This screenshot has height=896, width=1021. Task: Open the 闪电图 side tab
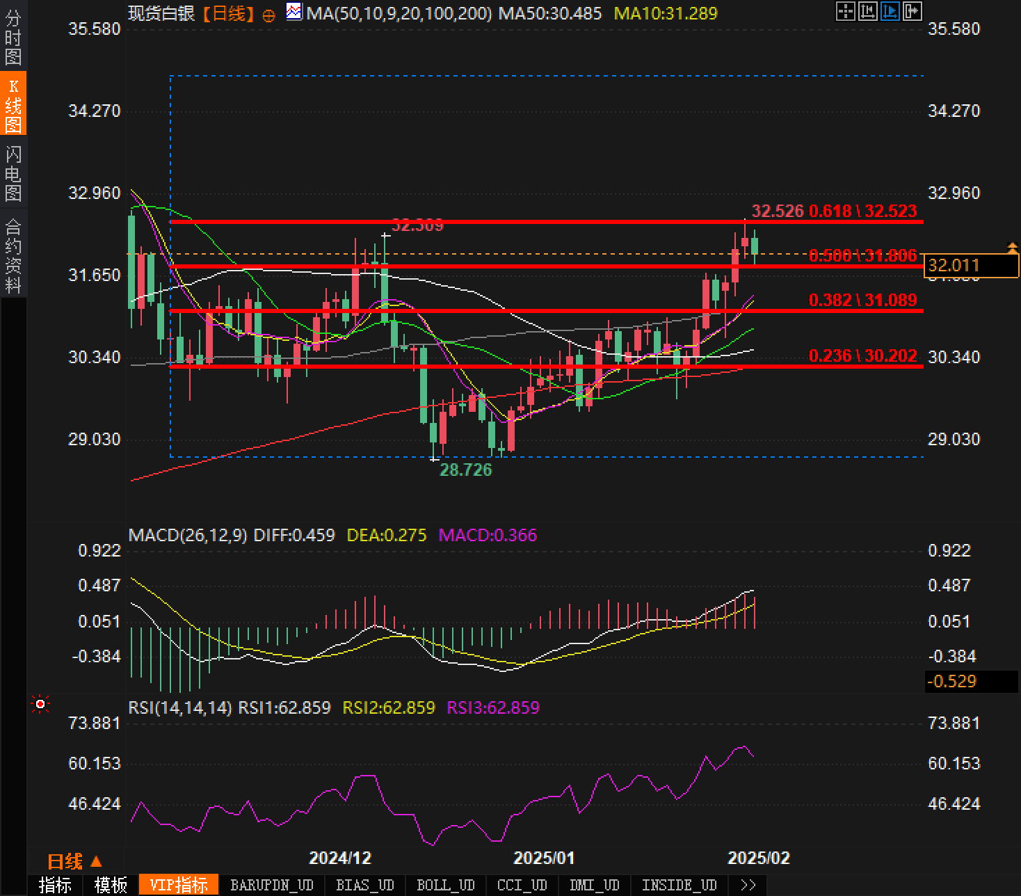13,173
